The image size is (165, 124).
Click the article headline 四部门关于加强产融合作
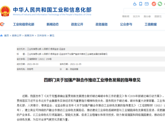[x=92, y=80]
